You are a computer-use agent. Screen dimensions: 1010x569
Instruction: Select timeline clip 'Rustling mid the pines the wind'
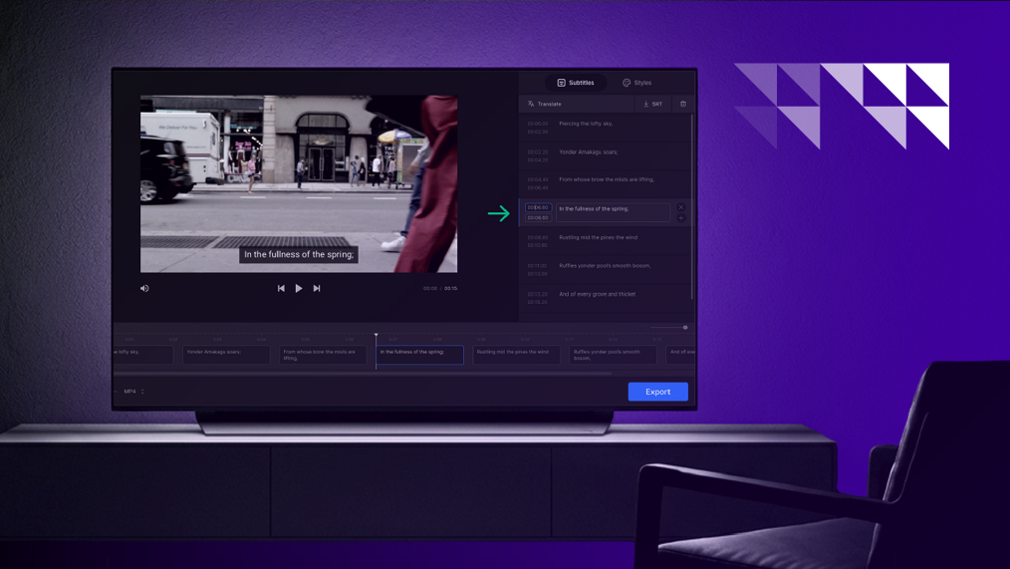(x=516, y=355)
